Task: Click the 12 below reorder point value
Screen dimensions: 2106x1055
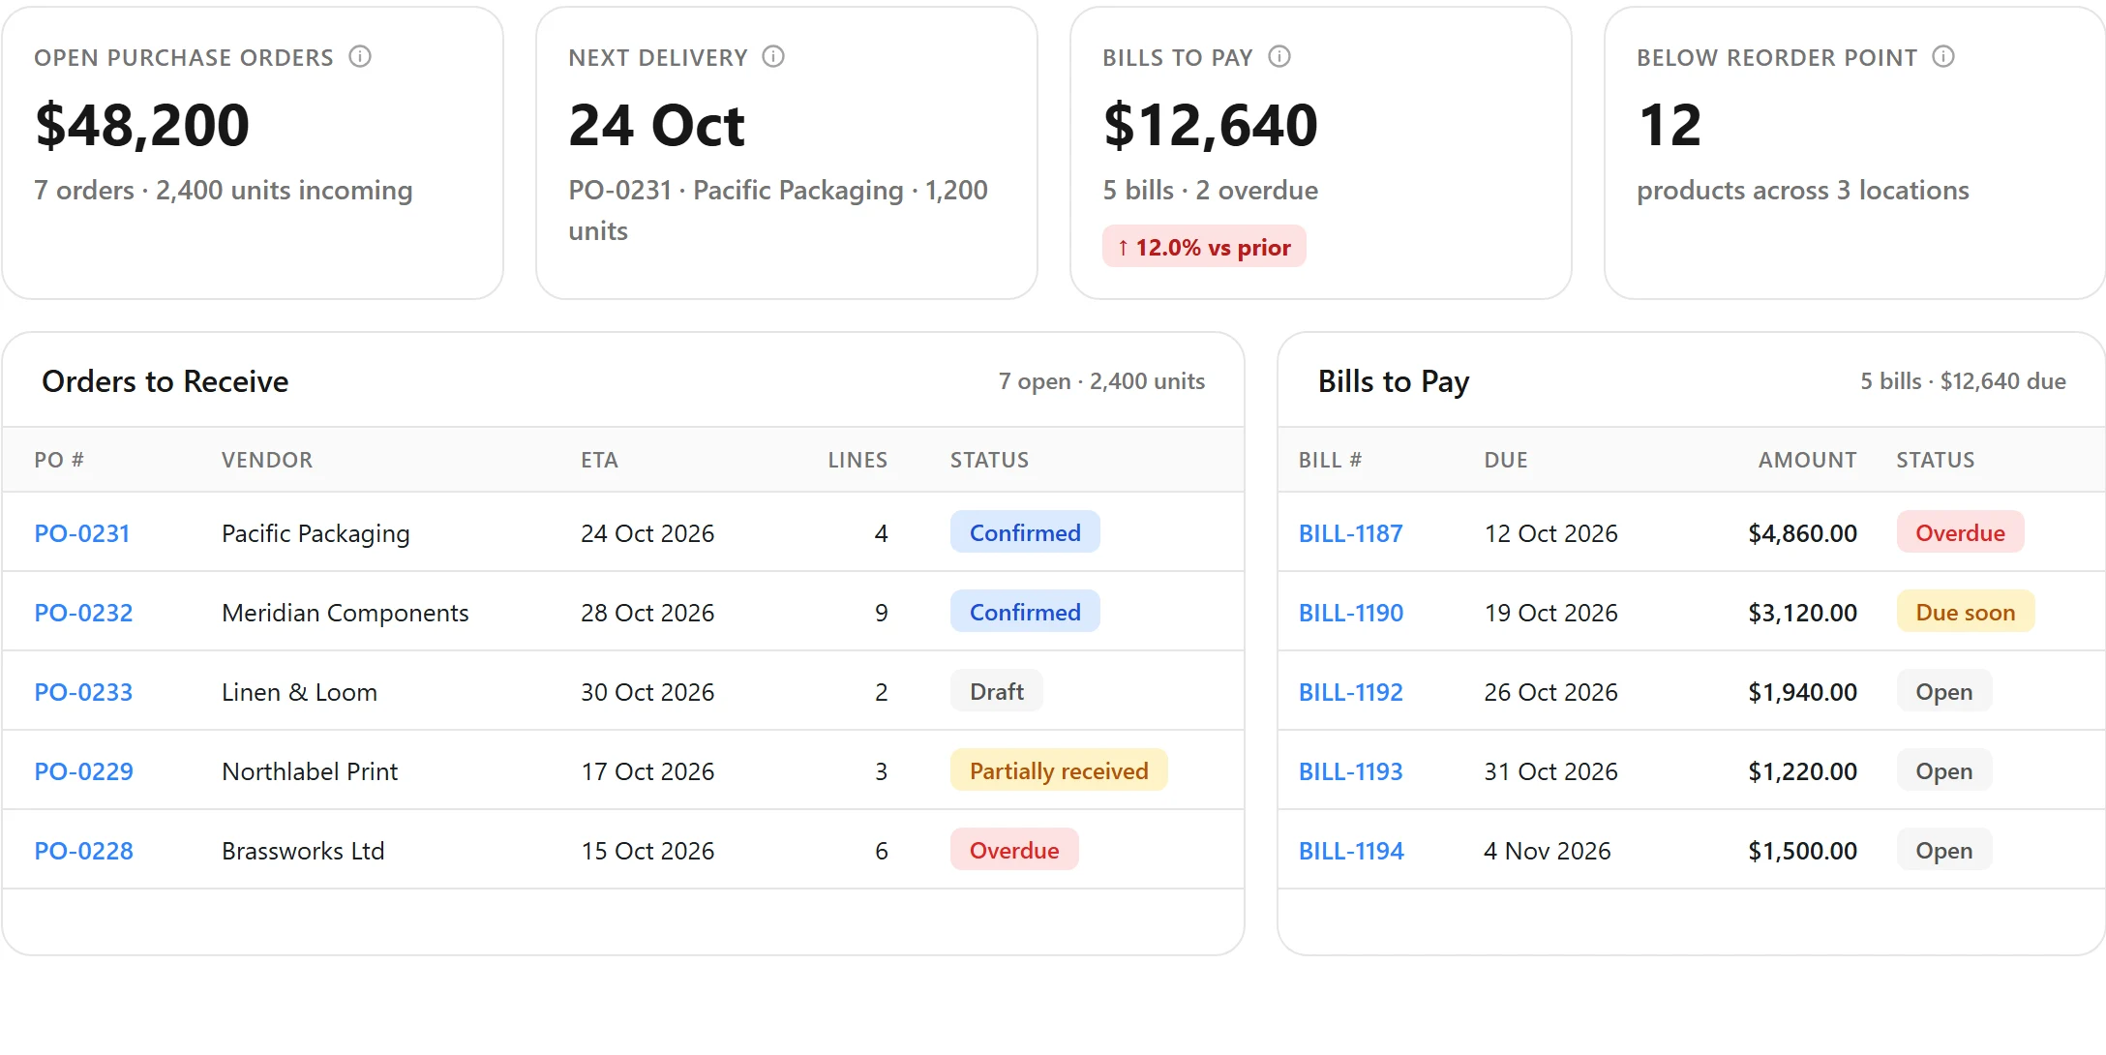Action: click(1670, 125)
